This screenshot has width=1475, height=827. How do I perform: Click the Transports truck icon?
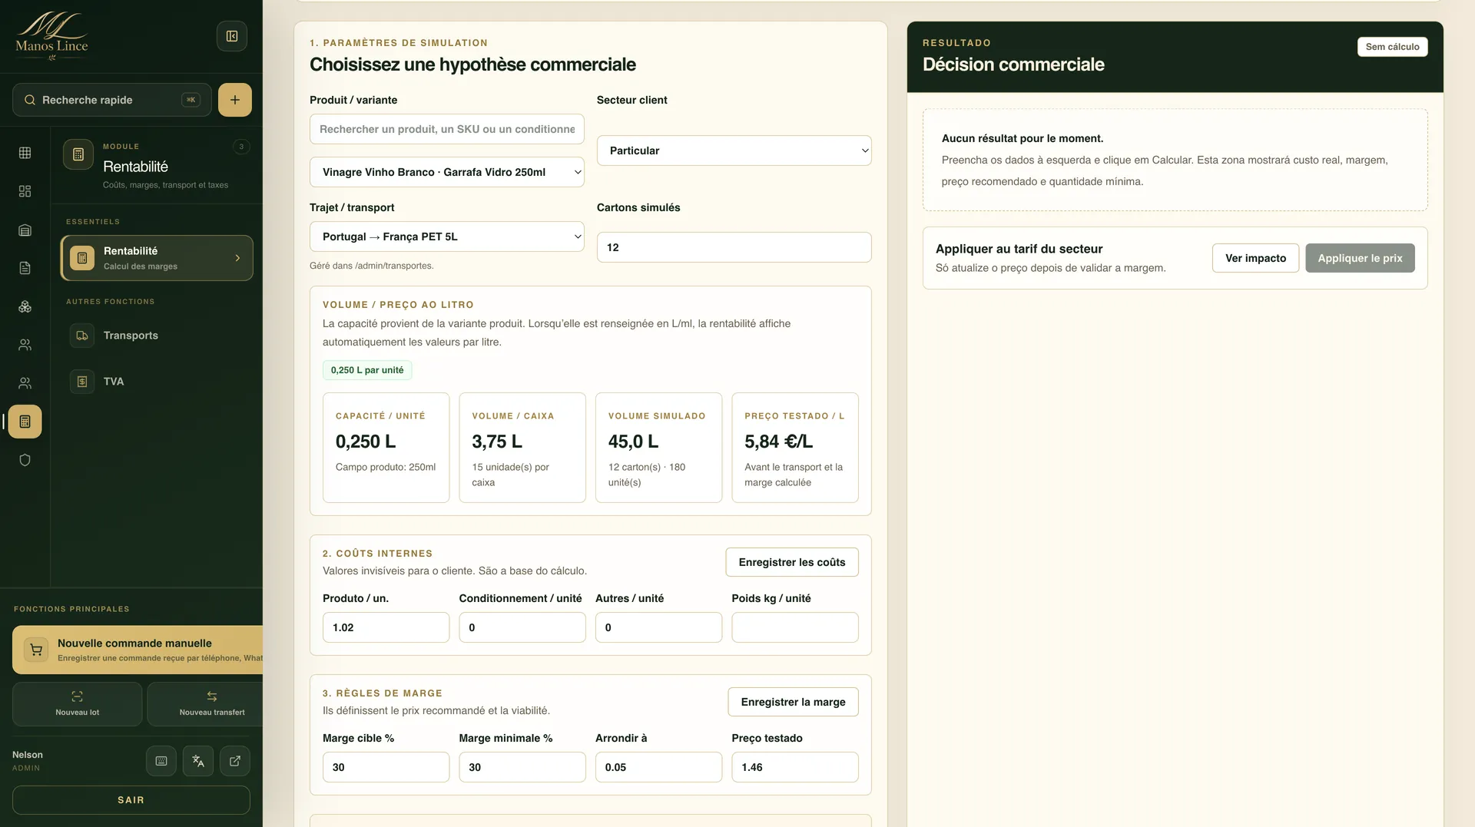(82, 336)
